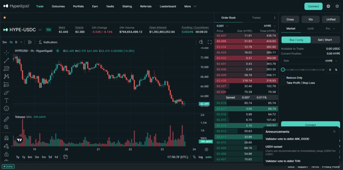Click the Connect button in header
This screenshot has height=170, width=343.
click(313, 6)
